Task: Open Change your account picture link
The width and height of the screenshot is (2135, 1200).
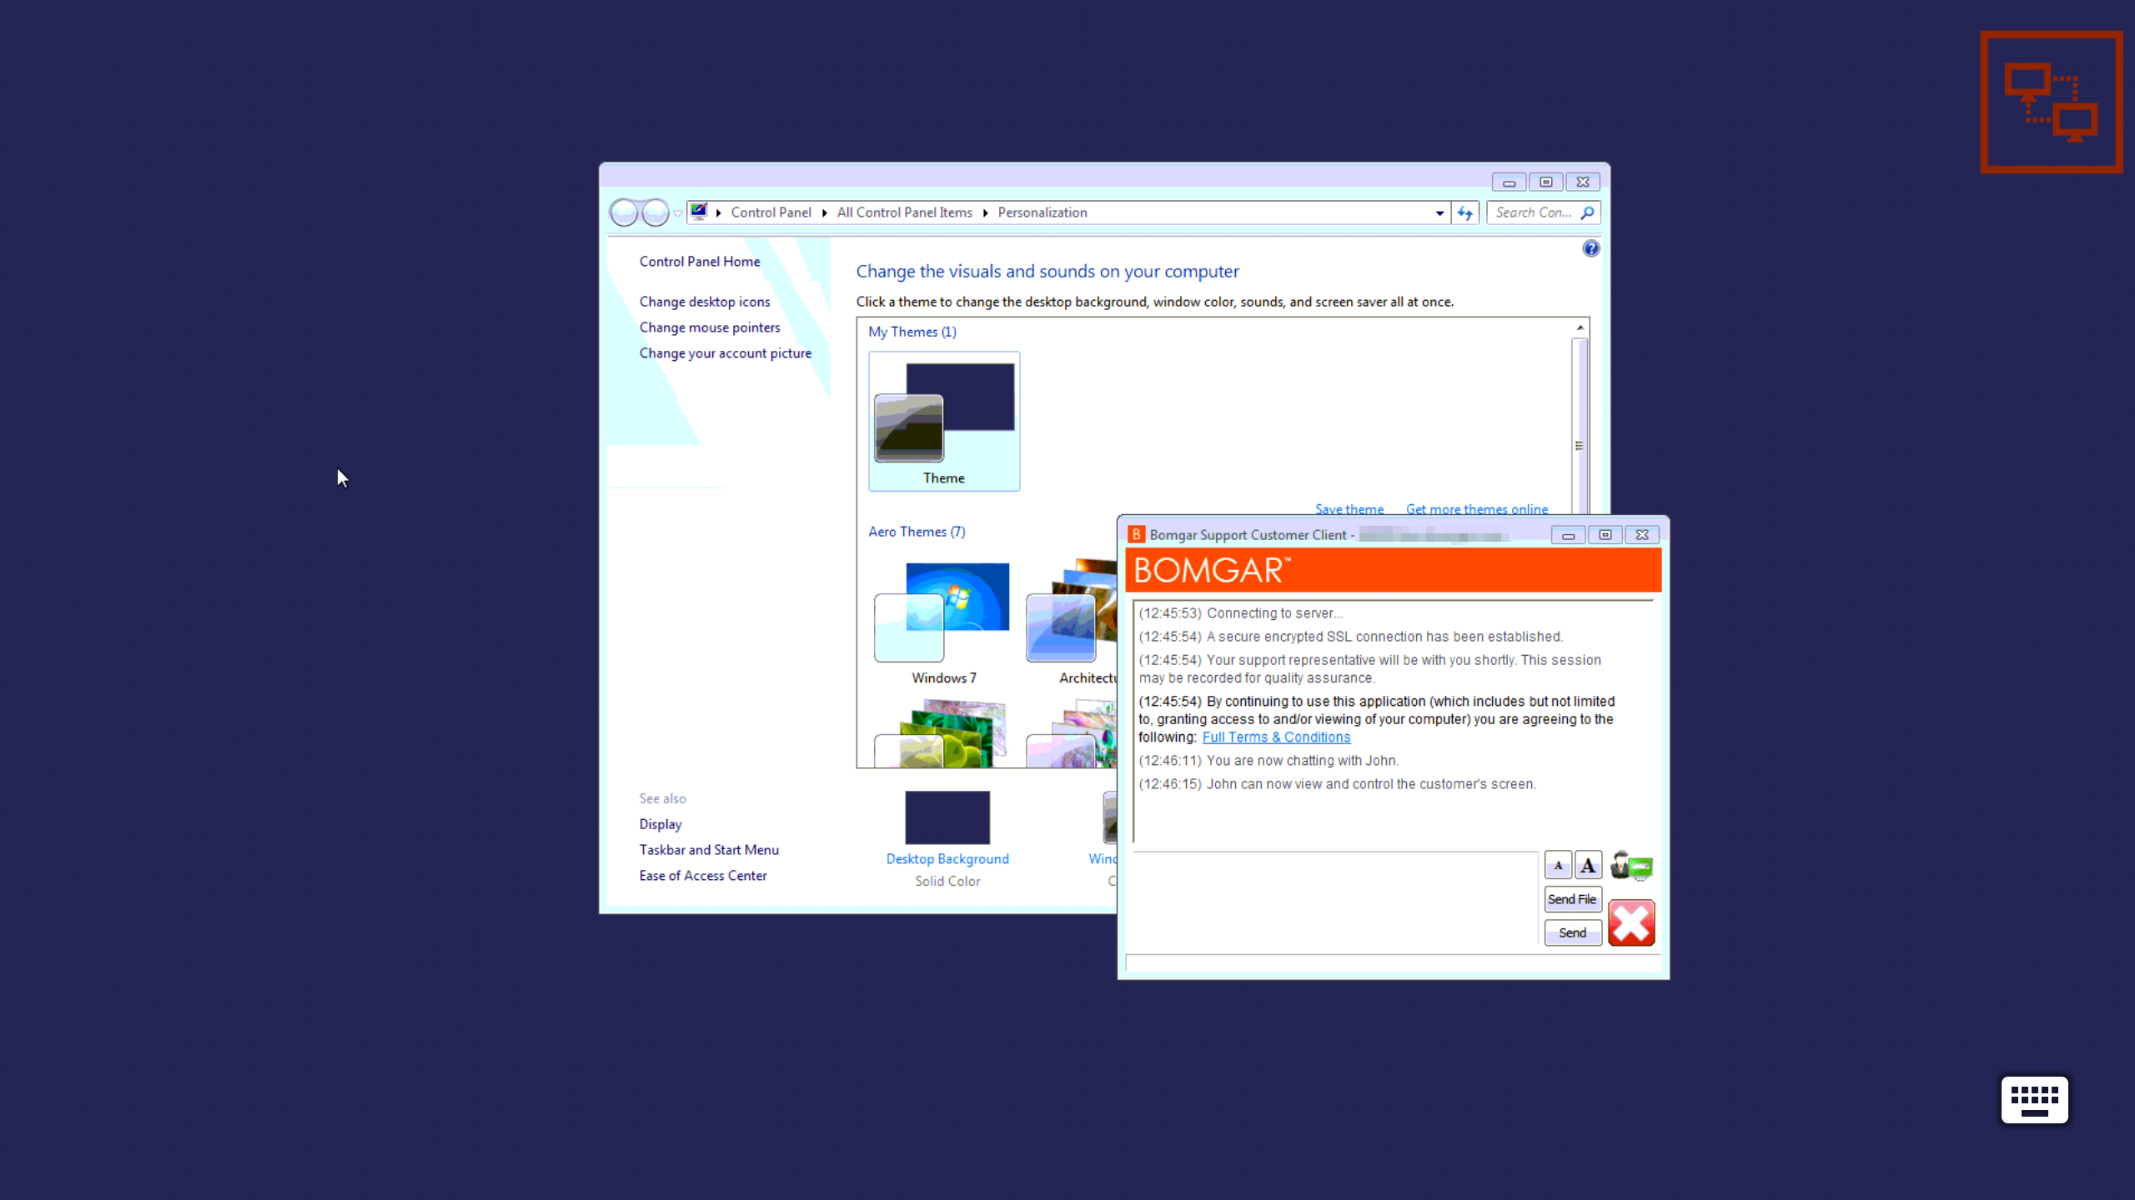Action: [x=726, y=353]
